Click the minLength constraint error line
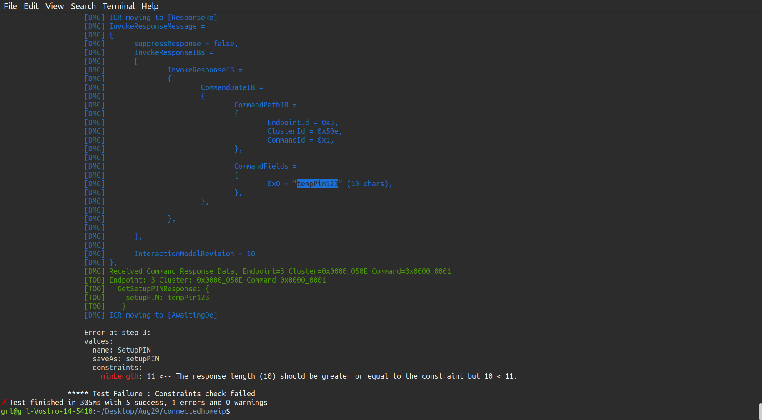This screenshot has height=420, width=762. pos(120,376)
